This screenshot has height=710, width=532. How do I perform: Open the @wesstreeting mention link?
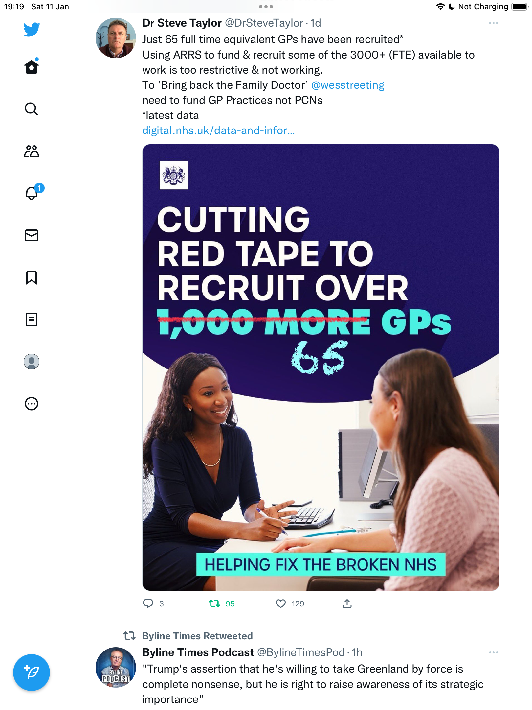348,85
